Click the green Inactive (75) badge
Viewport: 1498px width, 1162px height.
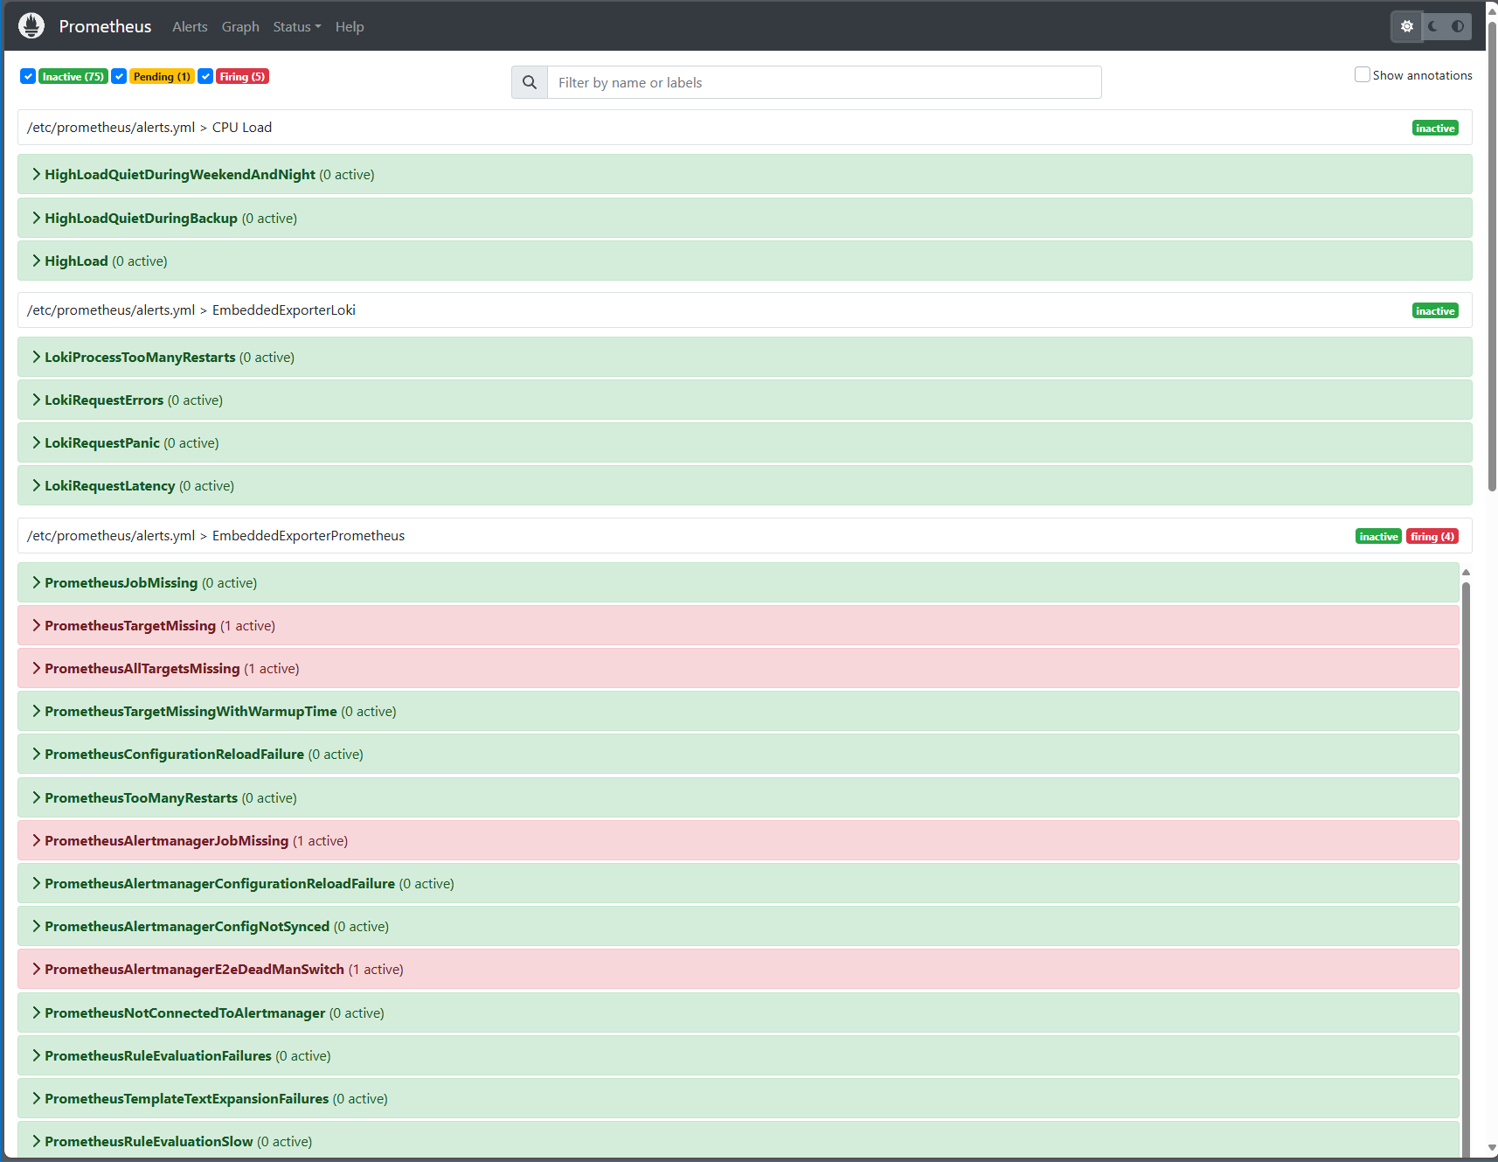tap(73, 77)
